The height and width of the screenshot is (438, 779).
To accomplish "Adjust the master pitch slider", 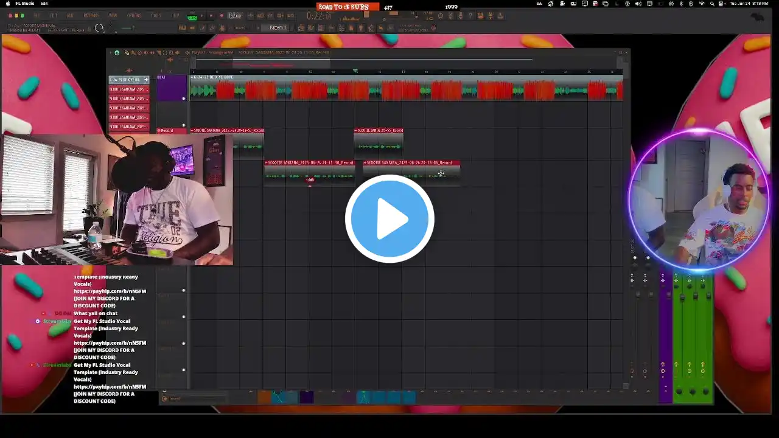I will (x=128, y=28).
